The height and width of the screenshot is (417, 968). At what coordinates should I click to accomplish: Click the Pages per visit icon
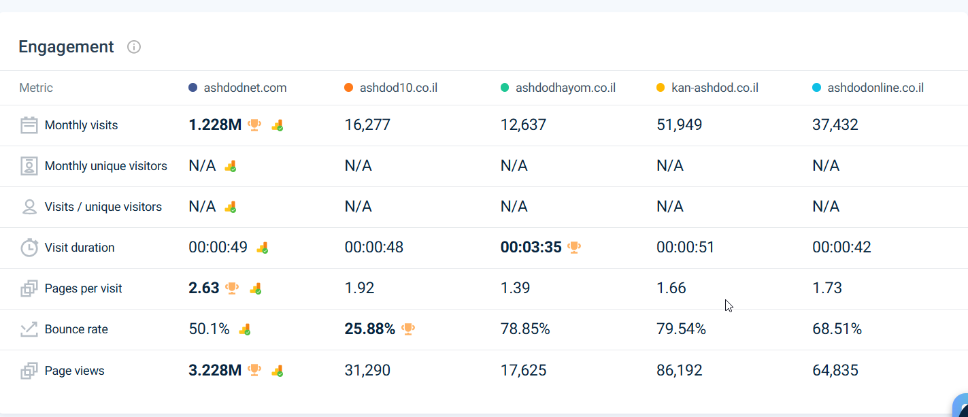29,288
